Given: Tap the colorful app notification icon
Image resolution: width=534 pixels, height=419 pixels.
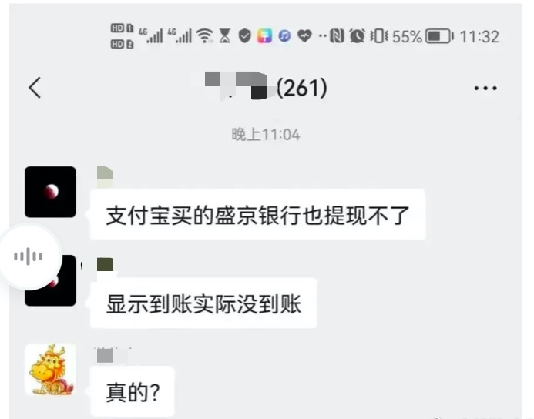Looking at the screenshot, I should (264, 35).
